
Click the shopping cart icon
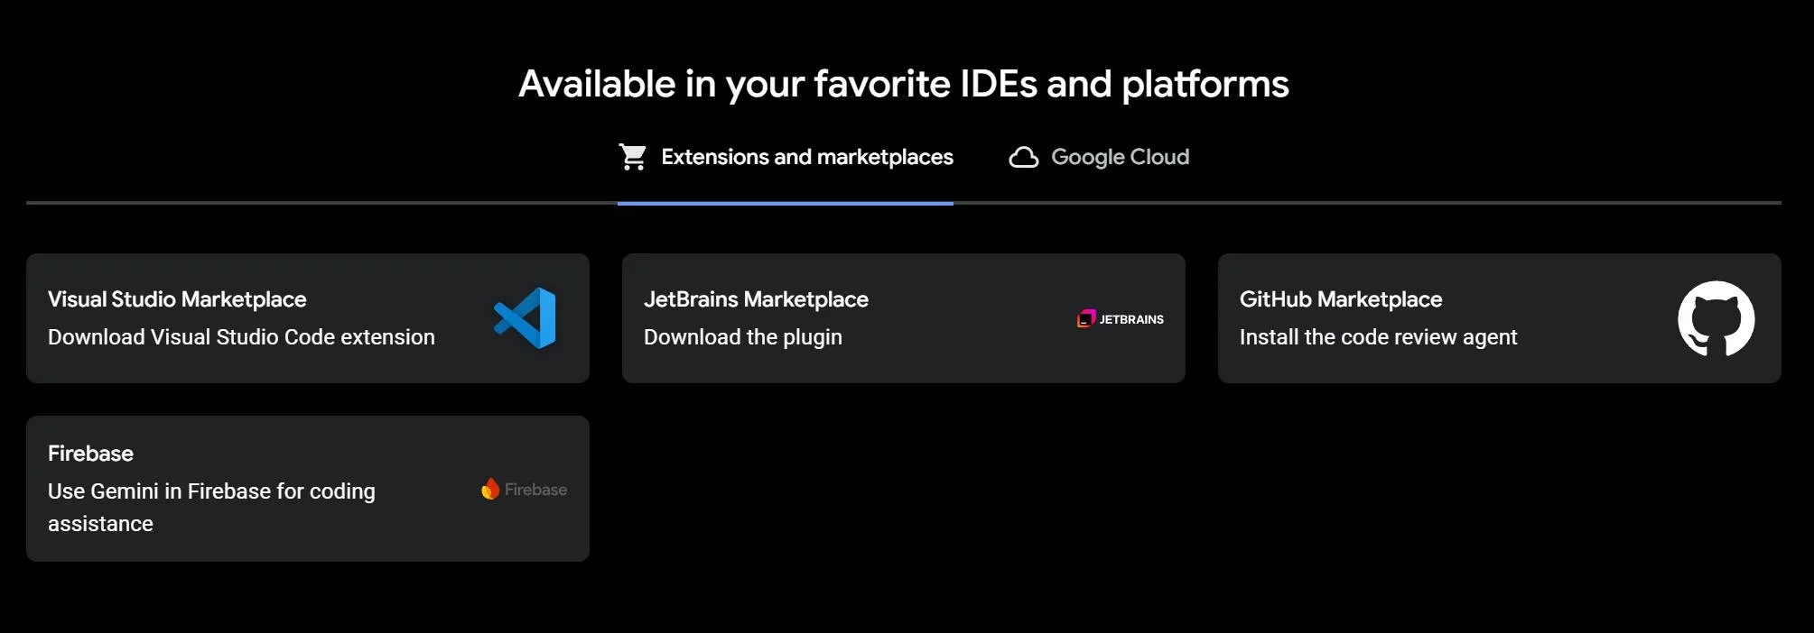(633, 157)
